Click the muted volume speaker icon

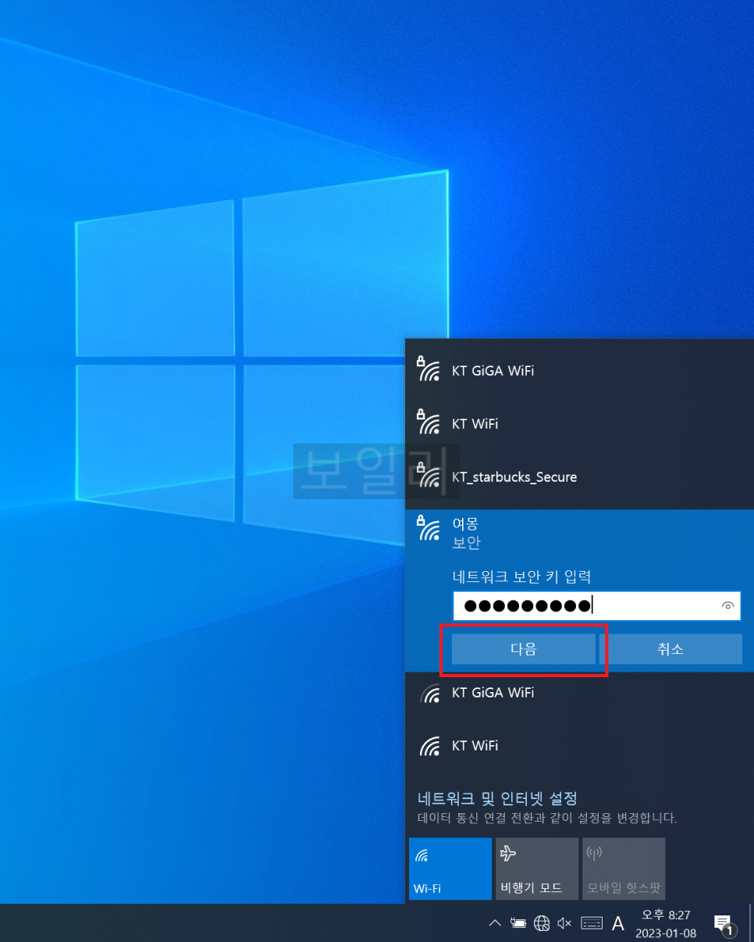point(564,924)
